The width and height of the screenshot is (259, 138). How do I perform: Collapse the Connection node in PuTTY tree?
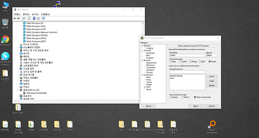pos(142,75)
